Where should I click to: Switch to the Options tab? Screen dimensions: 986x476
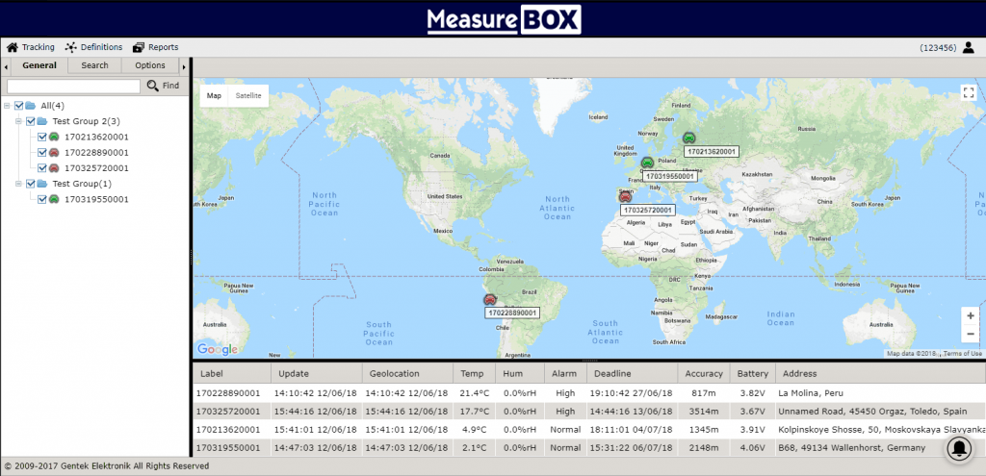[x=149, y=65]
